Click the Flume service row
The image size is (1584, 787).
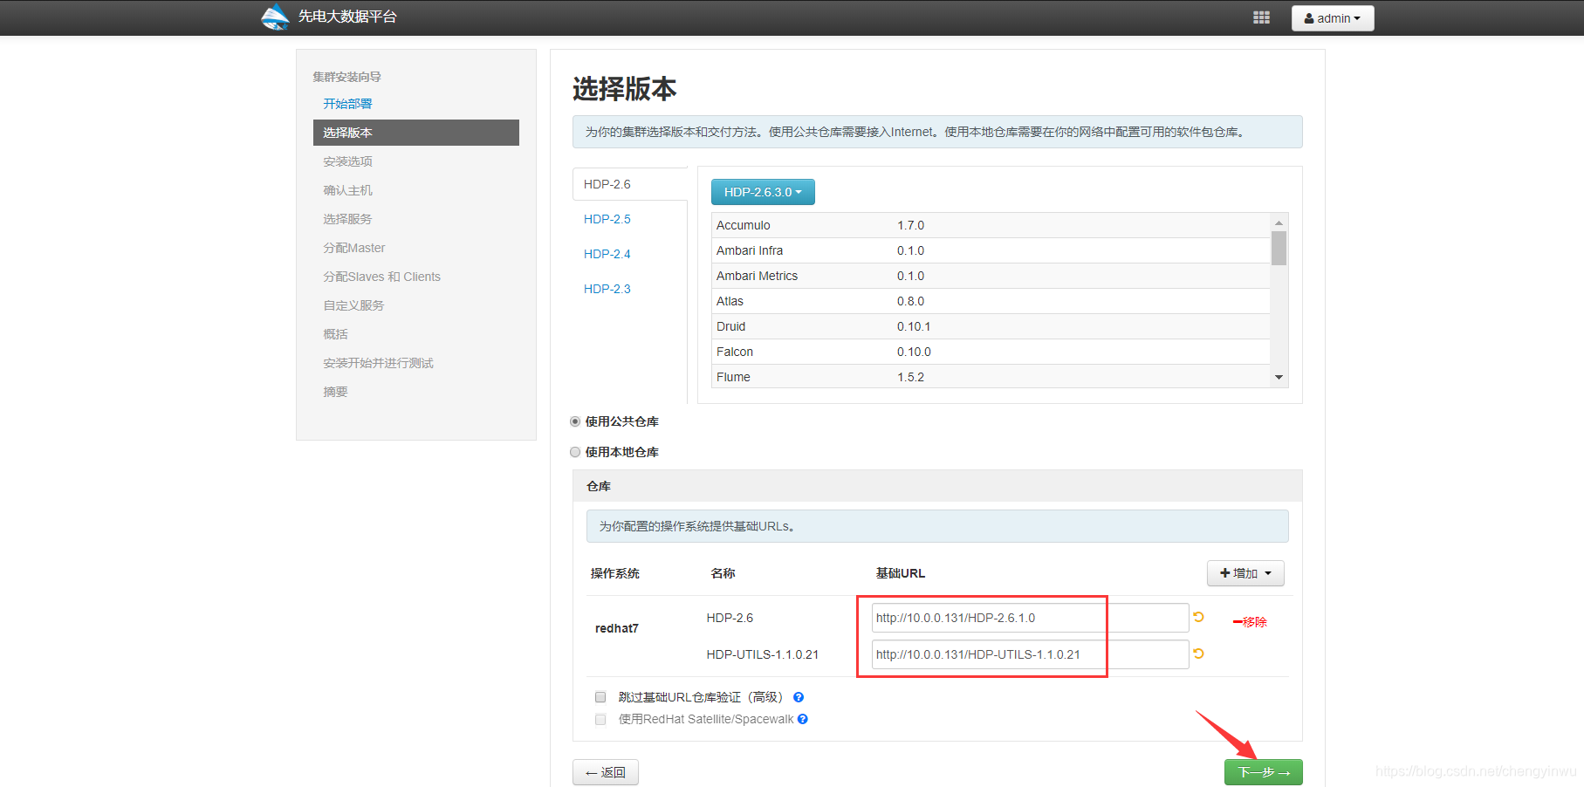pyautogui.click(x=991, y=377)
